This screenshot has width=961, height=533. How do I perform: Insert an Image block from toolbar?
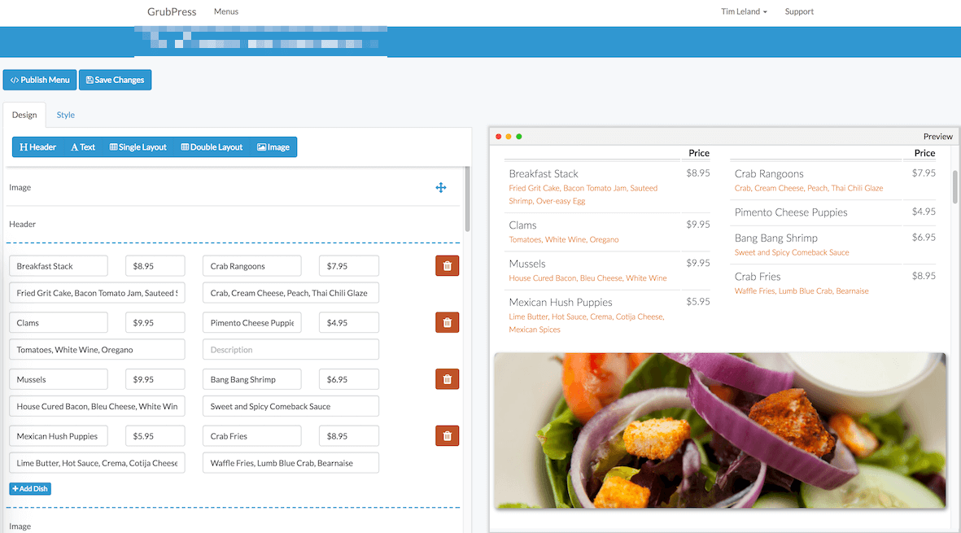coord(273,147)
